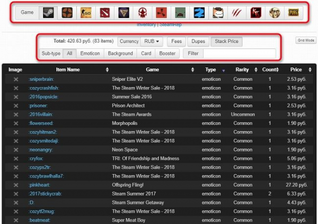Click the image placeholder in the :pinkheart: row
This screenshot has width=318, height=224.
[16, 185]
